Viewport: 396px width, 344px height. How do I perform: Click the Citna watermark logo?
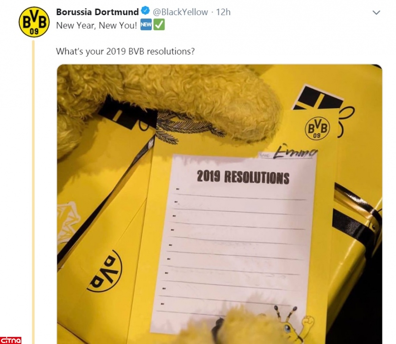[x=10, y=340]
